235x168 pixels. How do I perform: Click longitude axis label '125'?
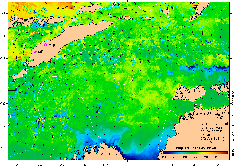pyautogui.click(x=61, y=165)
